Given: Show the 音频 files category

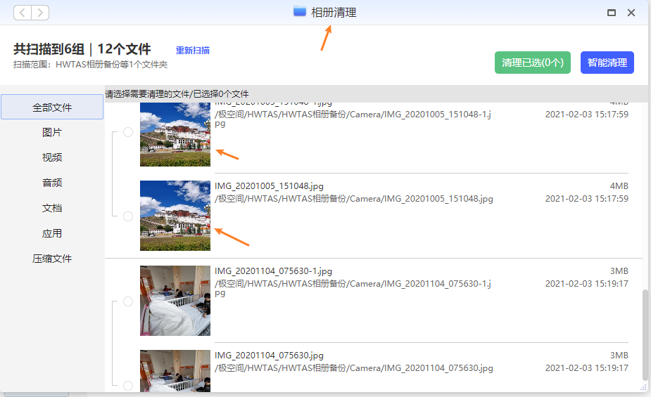Looking at the screenshot, I should point(52,183).
